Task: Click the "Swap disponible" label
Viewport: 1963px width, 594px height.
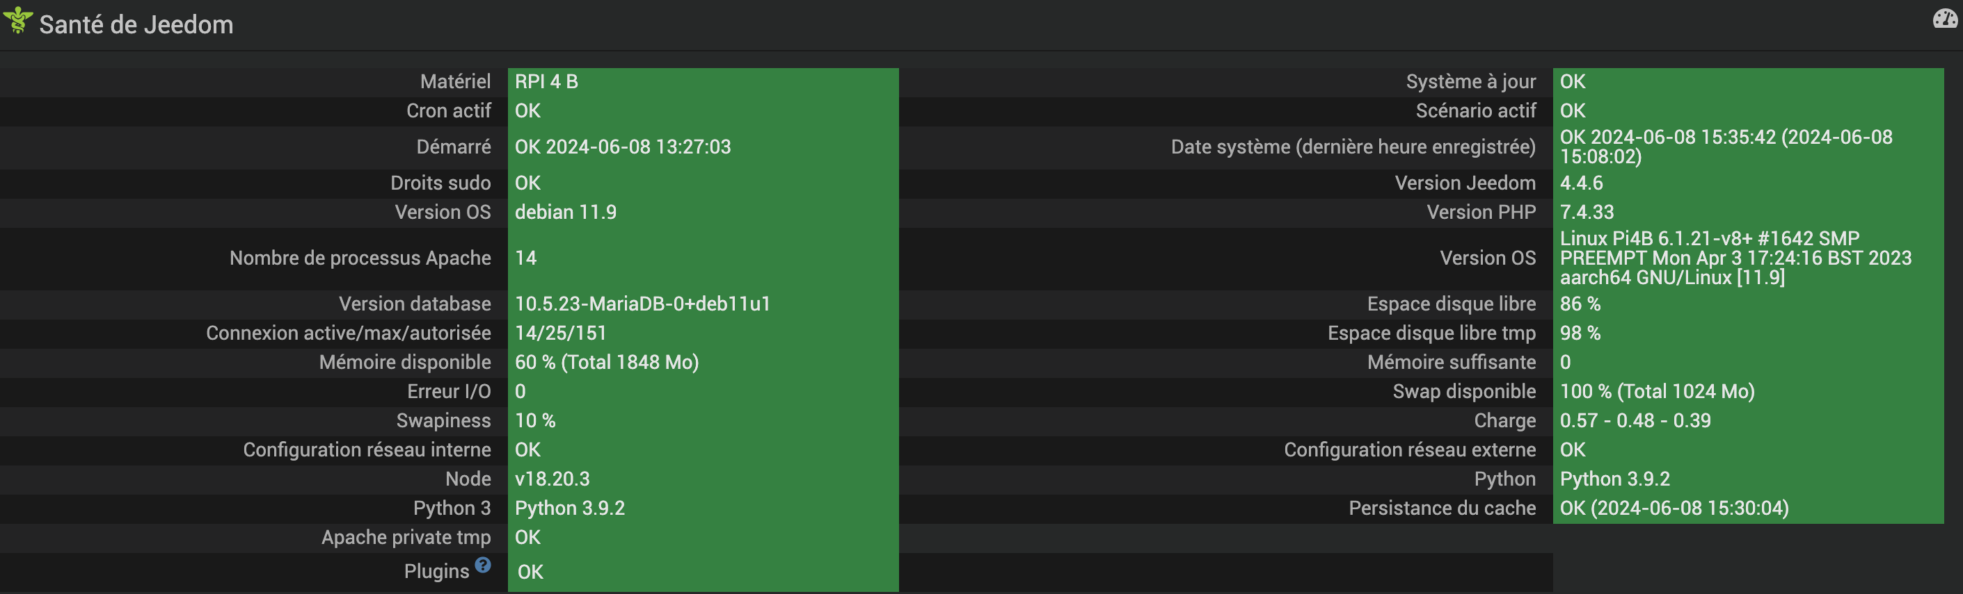Action: pyautogui.click(x=1464, y=392)
